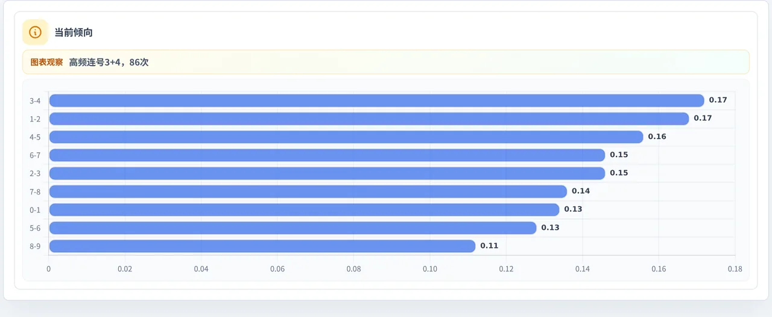
Task: Click the orange info icon beside 当前倾向
Action: 35,32
